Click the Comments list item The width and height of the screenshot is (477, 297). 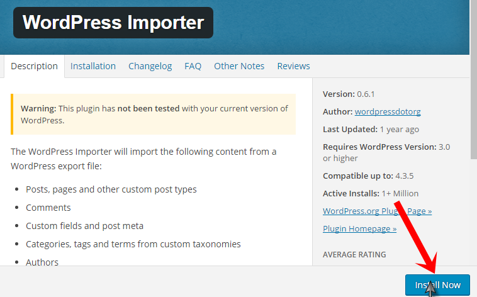[x=48, y=208]
